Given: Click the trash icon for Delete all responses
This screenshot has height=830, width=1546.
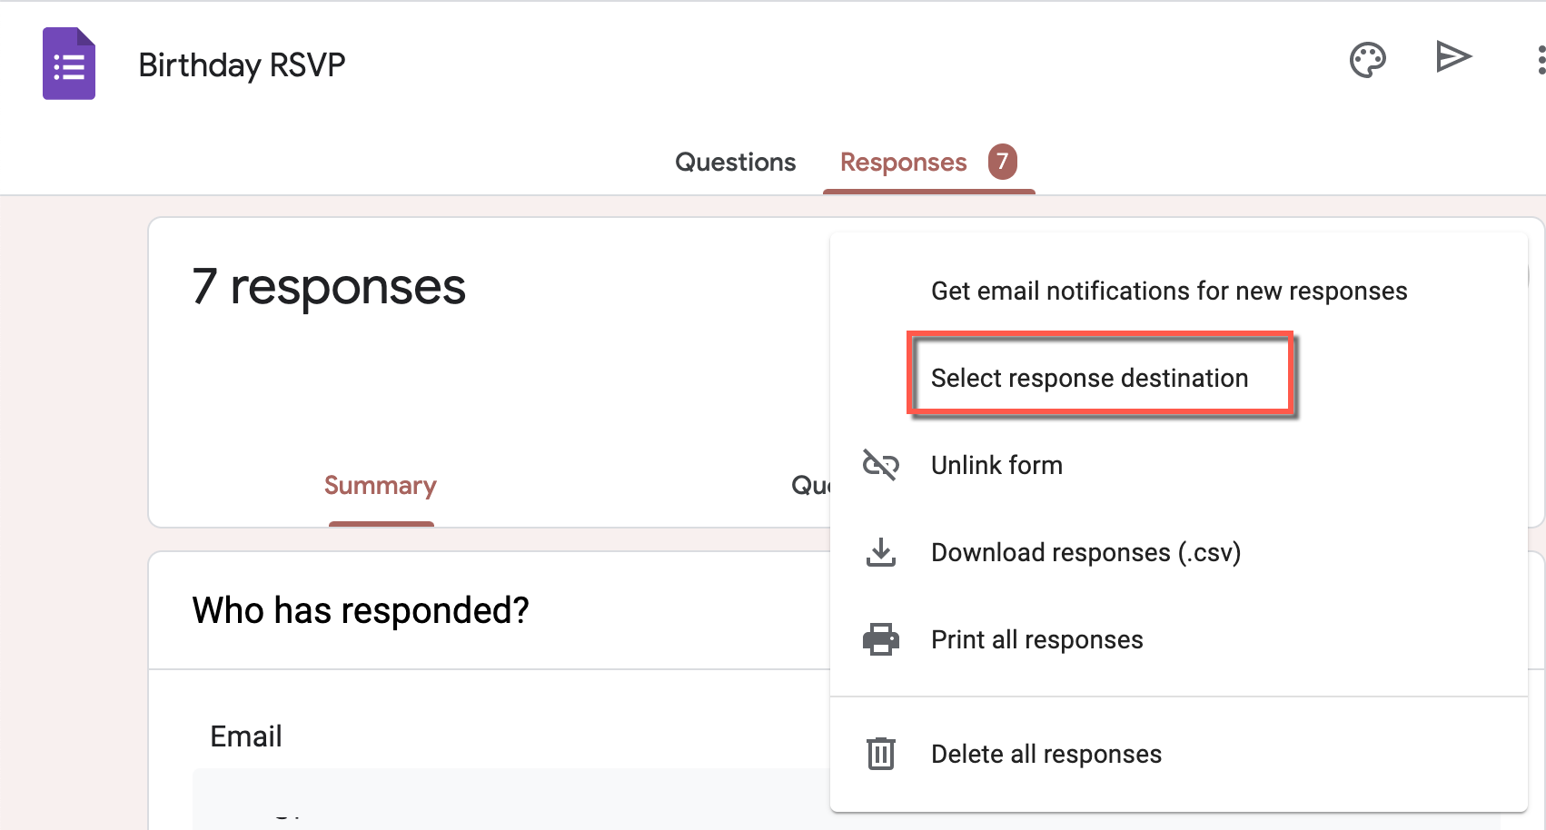Looking at the screenshot, I should click(878, 753).
